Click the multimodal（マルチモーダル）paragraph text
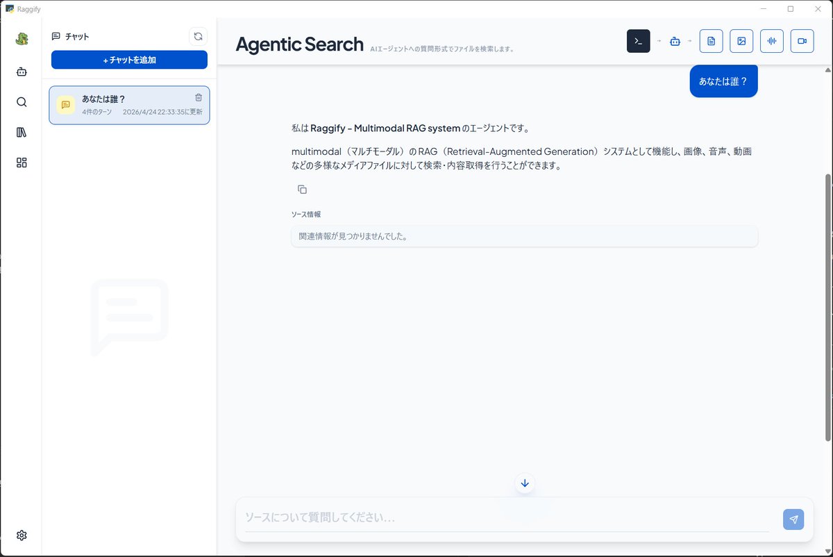This screenshot has height=557, width=833. [522, 159]
